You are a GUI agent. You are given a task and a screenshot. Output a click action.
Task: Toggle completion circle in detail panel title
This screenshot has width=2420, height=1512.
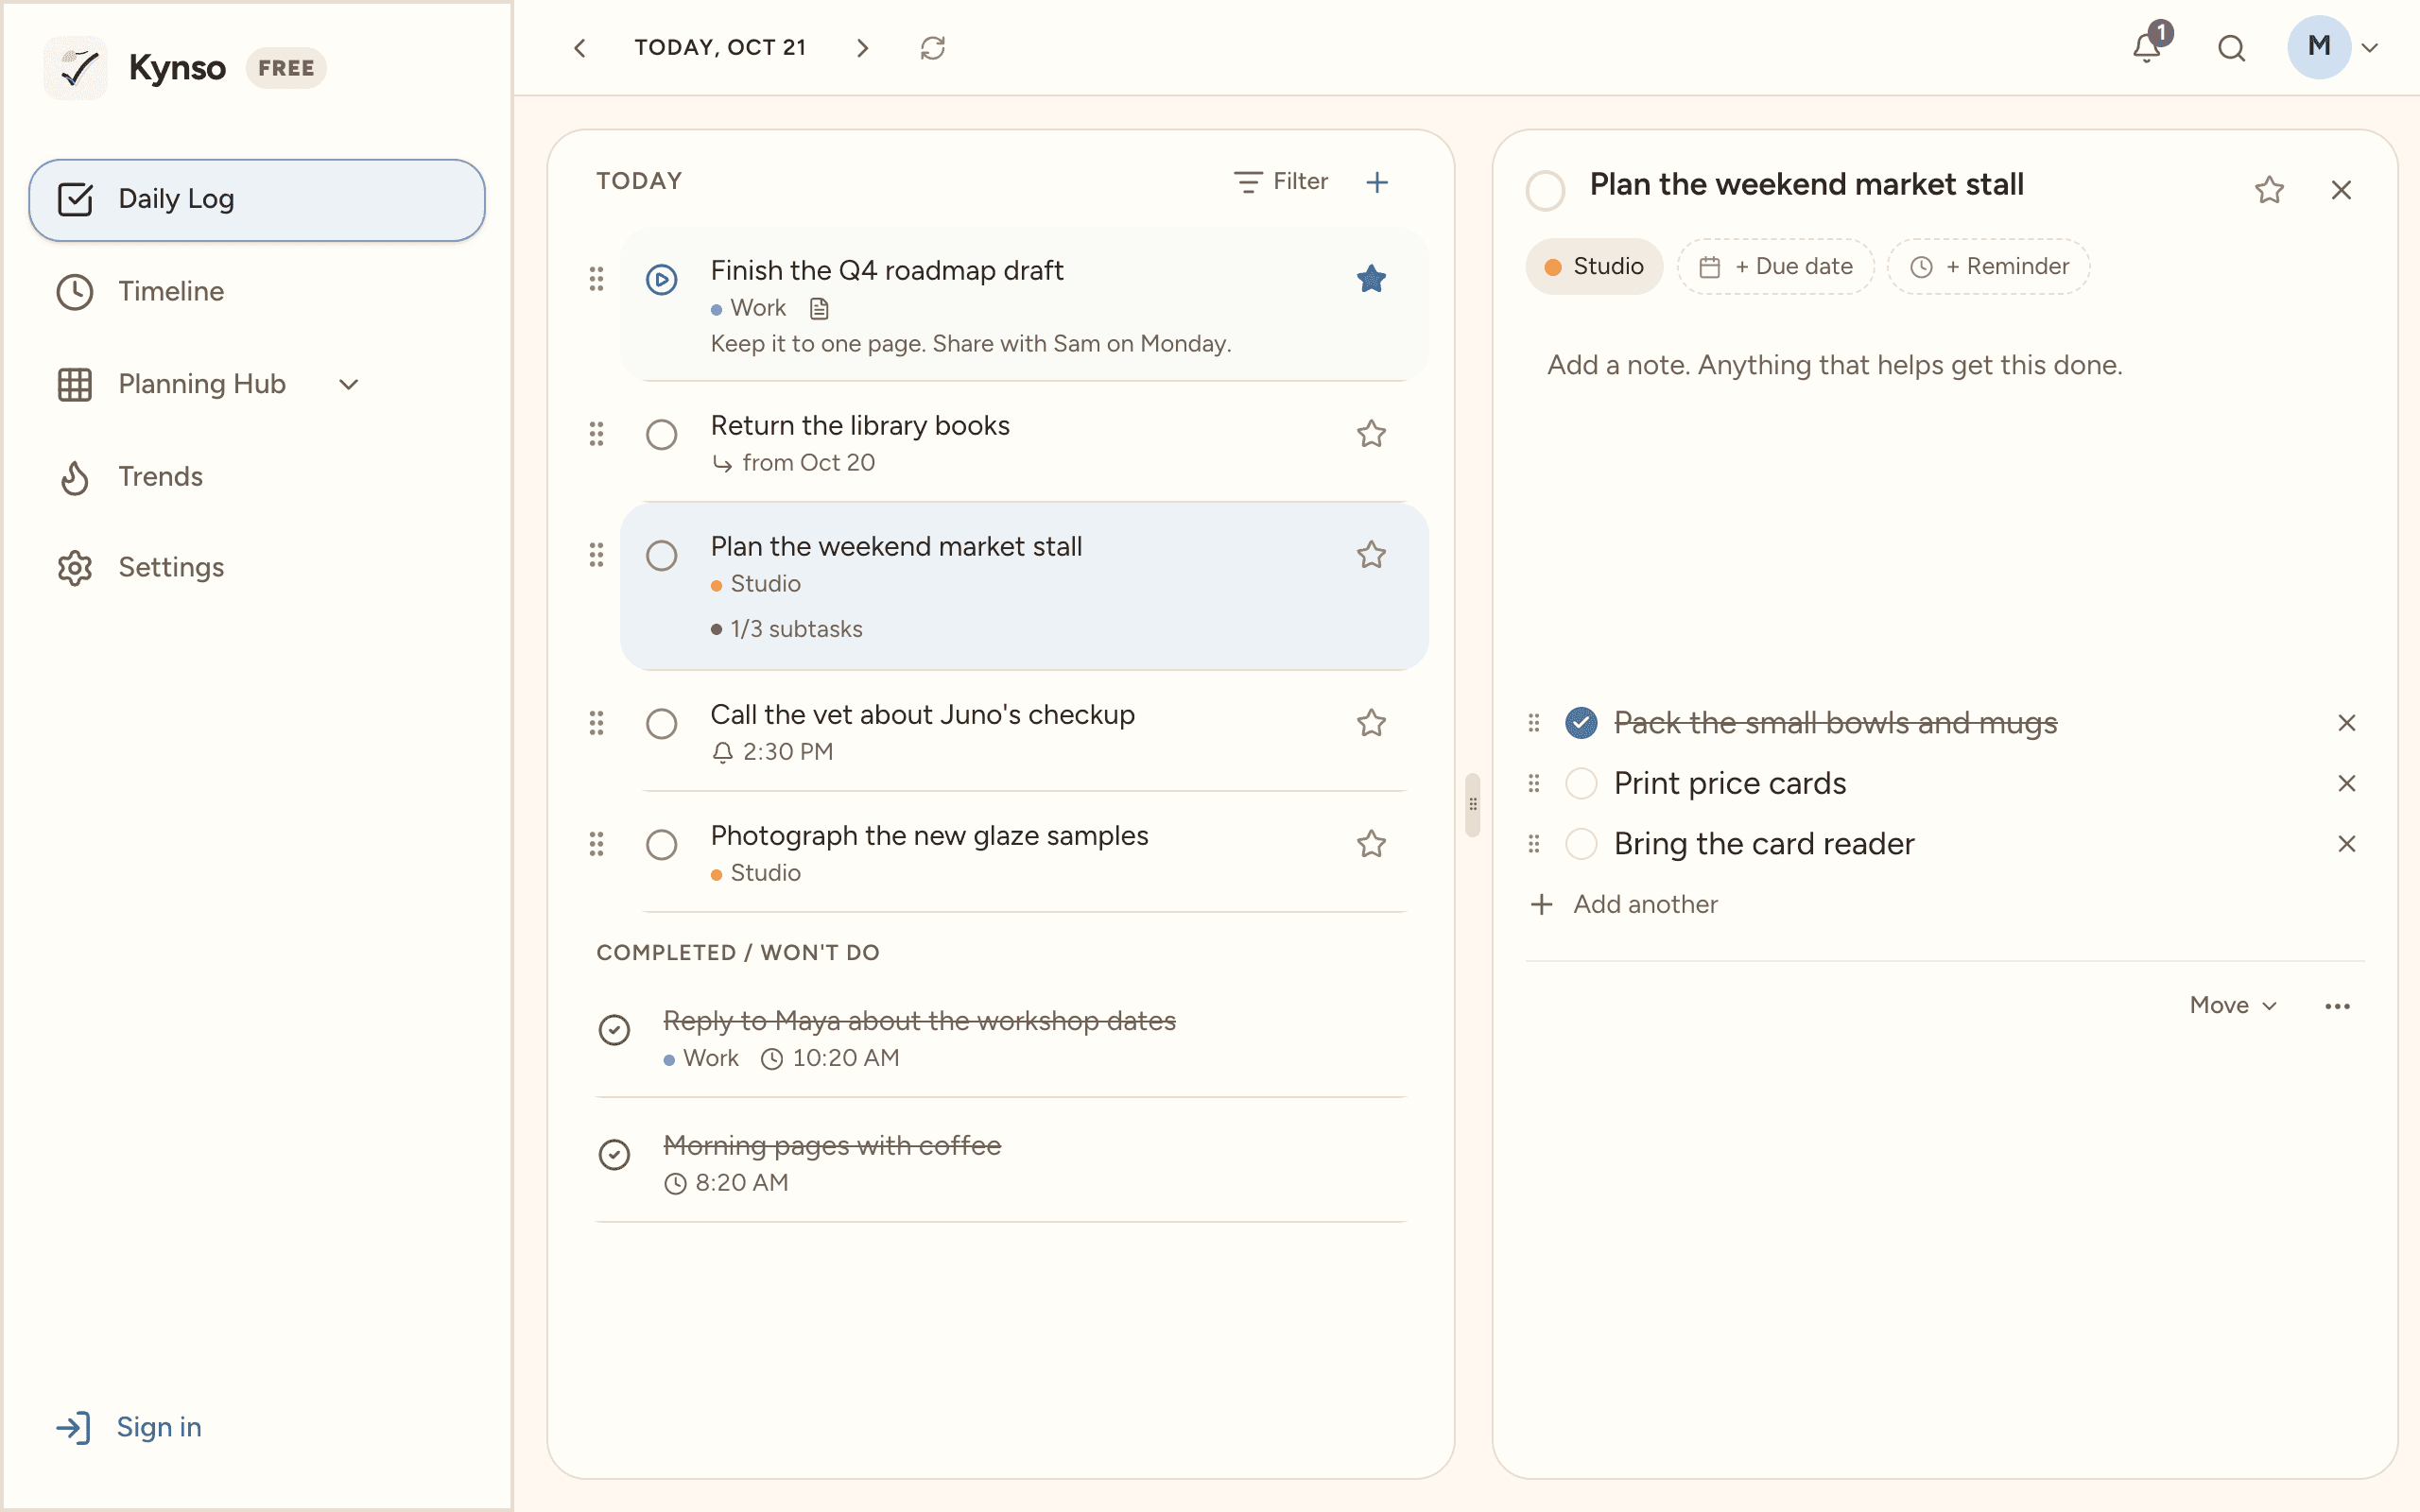point(1545,190)
